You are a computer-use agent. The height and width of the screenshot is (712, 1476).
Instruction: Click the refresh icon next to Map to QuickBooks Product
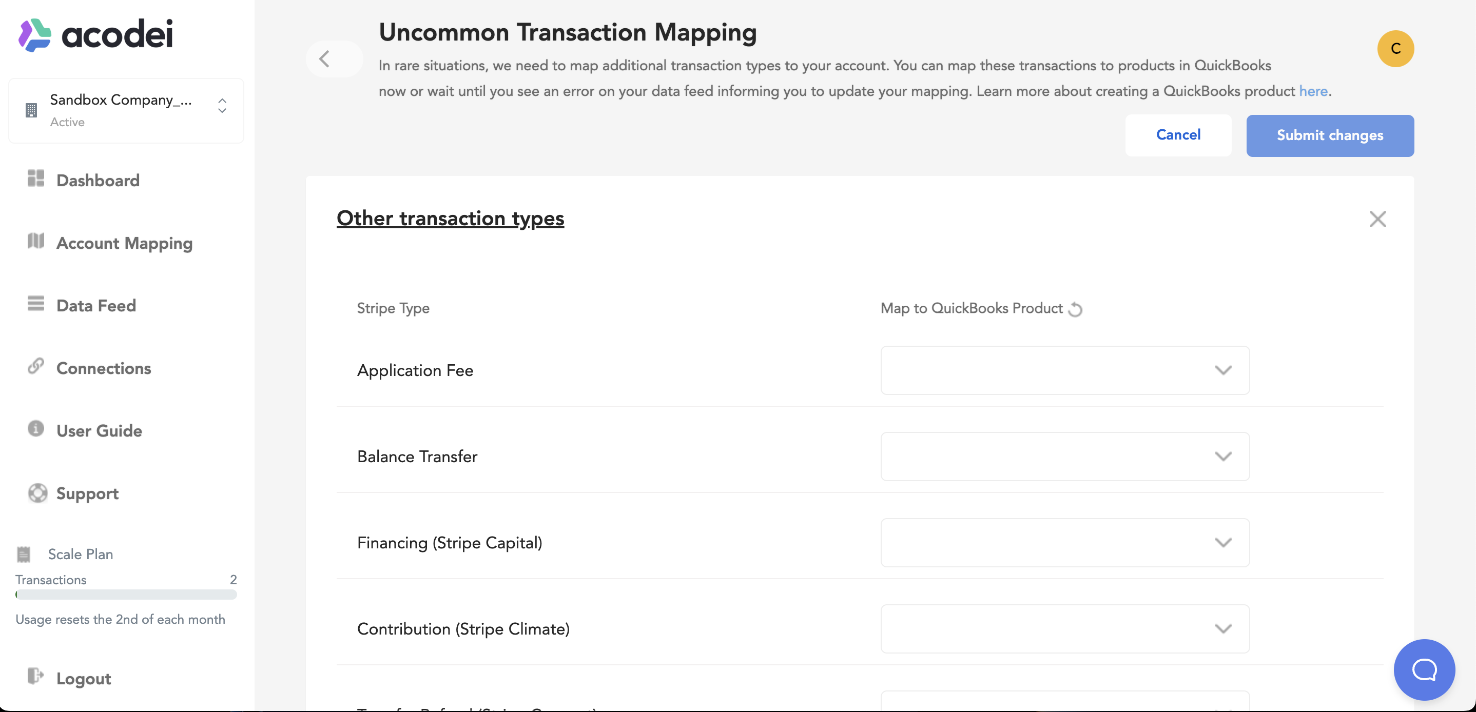[1076, 309]
